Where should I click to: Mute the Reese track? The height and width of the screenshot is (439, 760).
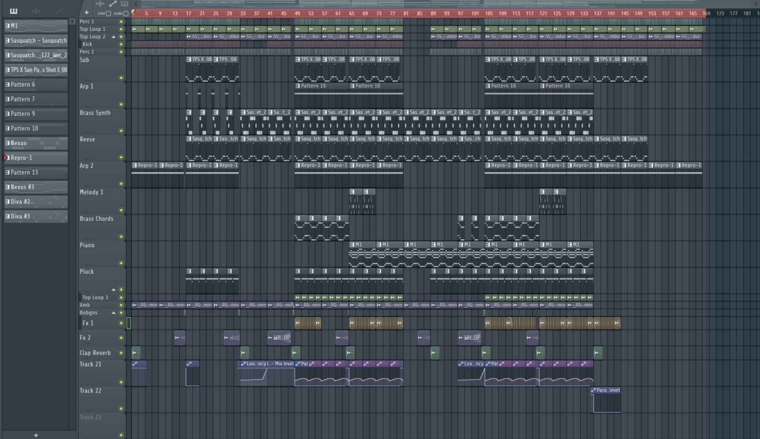(121, 157)
